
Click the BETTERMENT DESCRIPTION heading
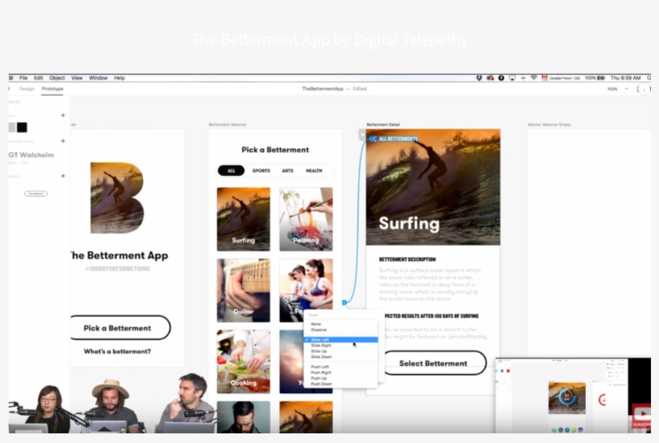pos(407,259)
